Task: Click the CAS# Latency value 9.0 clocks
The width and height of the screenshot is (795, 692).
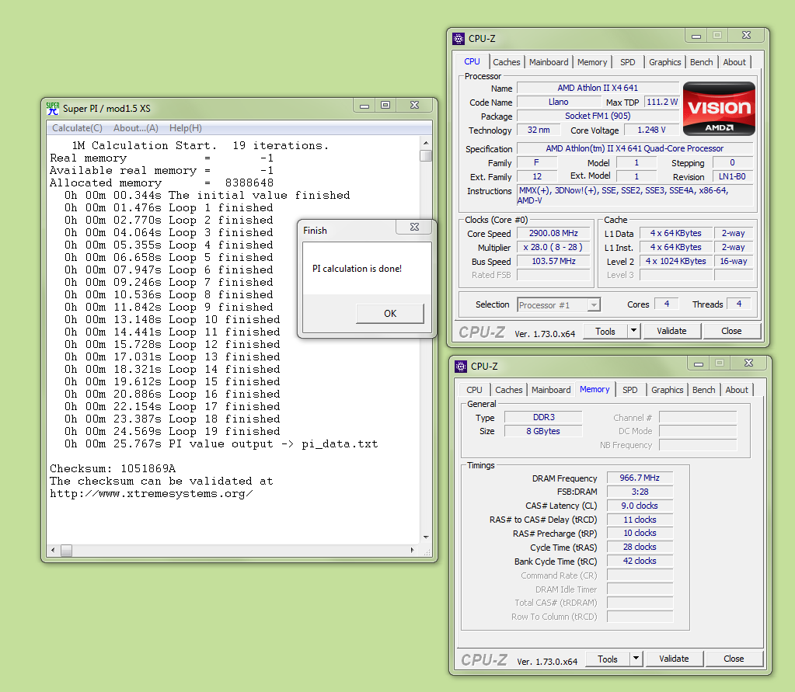Action: coord(640,506)
